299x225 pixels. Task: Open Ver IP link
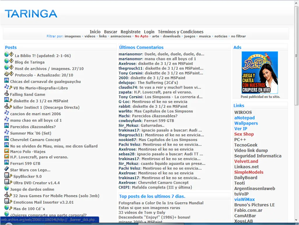[241, 129]
